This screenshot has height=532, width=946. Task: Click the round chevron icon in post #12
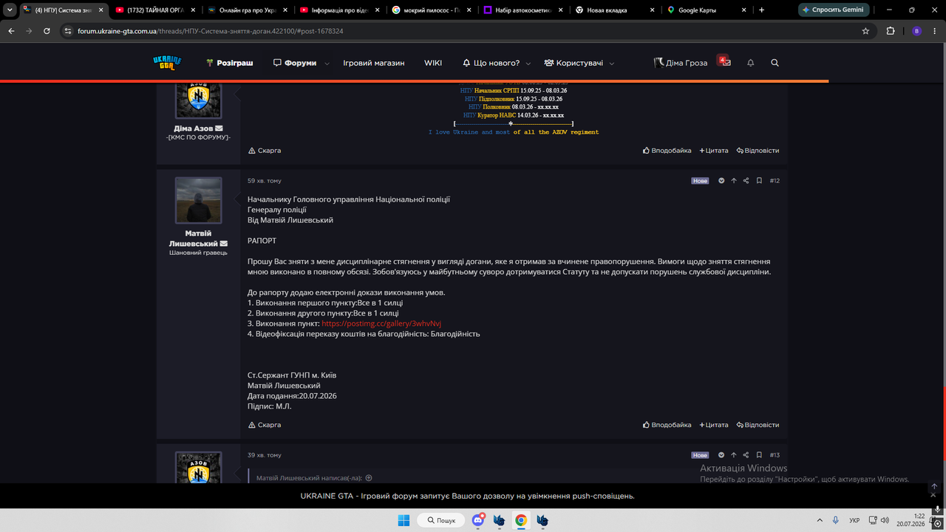pos(721,180)
